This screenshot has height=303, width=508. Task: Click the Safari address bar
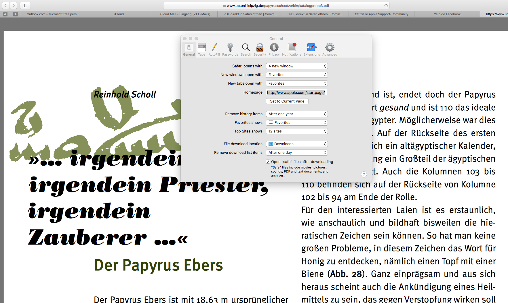(x=276, y=5)
